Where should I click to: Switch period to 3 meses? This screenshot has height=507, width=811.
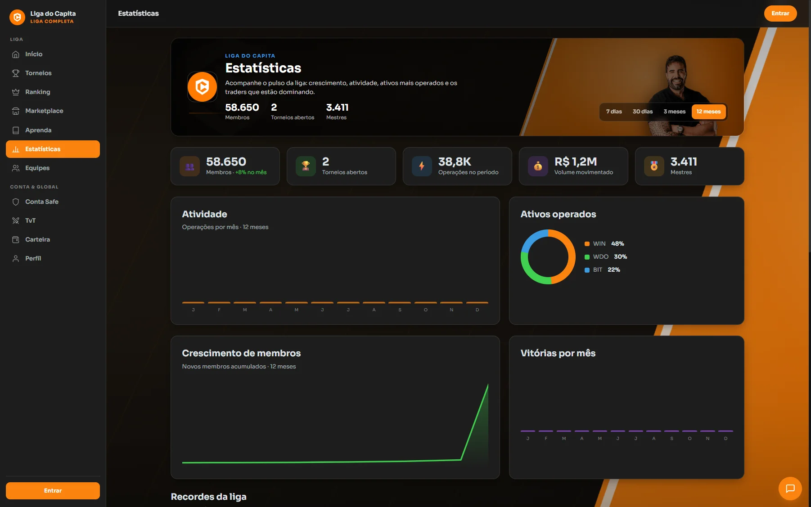pyautogui.click(x=674, y=112)
